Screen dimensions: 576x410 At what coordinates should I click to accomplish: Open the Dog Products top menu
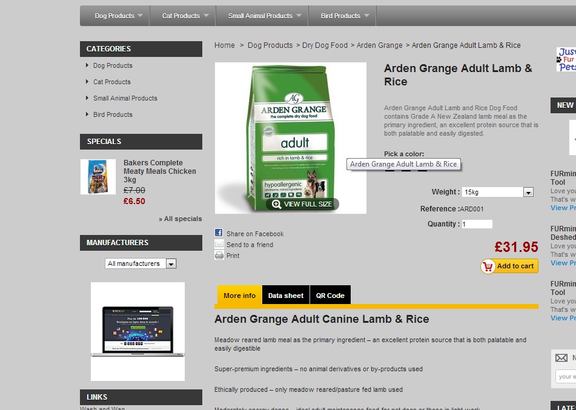[x=114, y=16]
